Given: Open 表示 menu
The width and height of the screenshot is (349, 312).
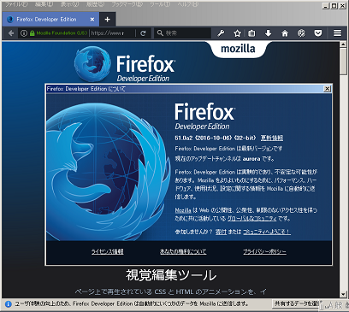Looking at the screenshot, I should click(x=70, y=4).
